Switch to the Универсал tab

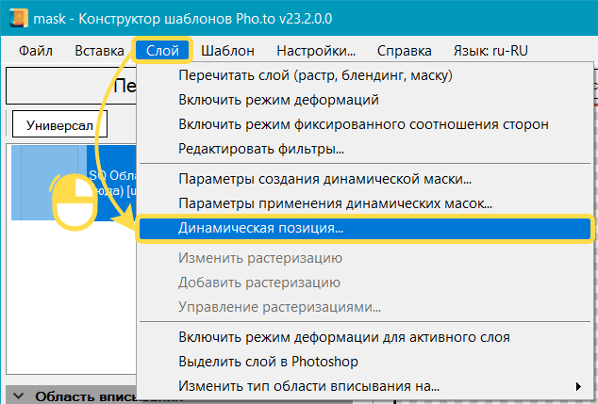[x=59, y=124]
